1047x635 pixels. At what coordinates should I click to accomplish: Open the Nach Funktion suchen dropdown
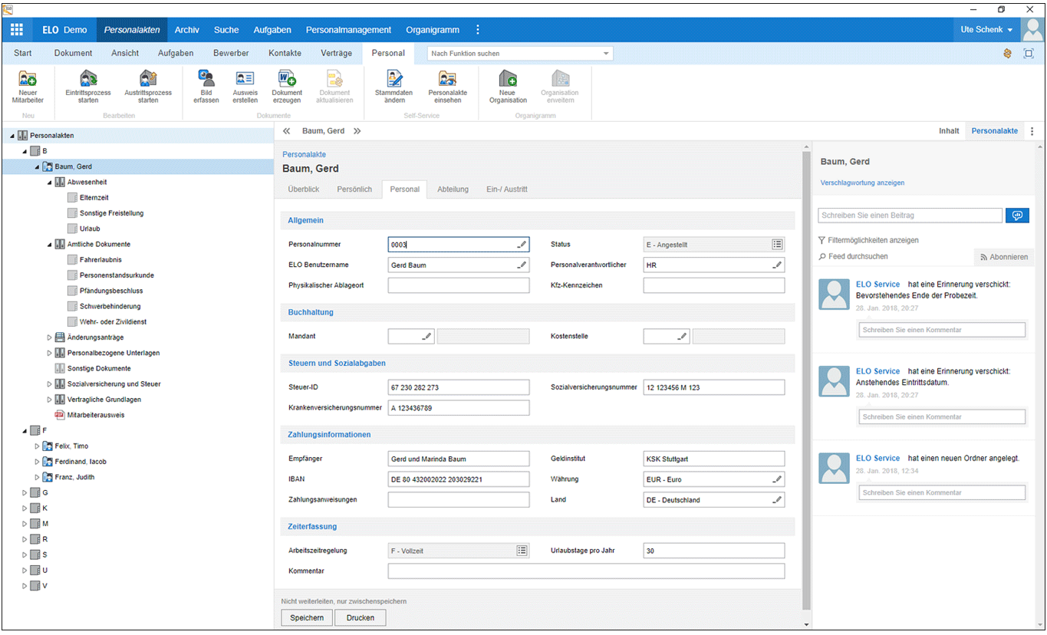(607, 54)
